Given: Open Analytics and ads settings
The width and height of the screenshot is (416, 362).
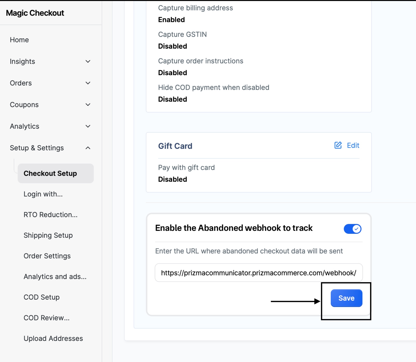Looking at the screenshot, I should (55, 276).
